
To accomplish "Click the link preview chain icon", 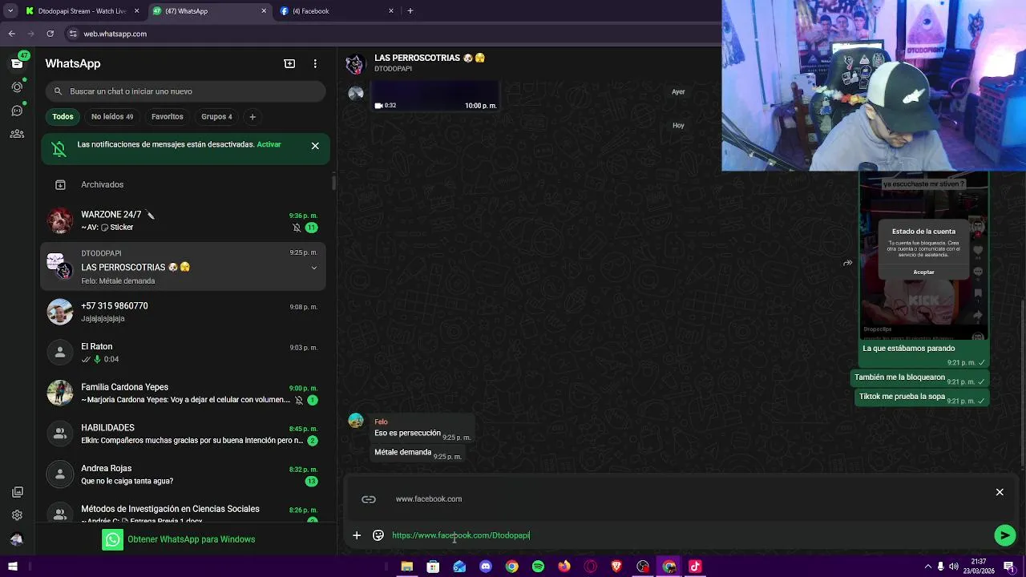I will pos(369,499).
